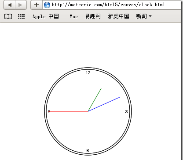
Task: Go back with the left arrow button
Action: pyautogui.click(x=10, y=5)
